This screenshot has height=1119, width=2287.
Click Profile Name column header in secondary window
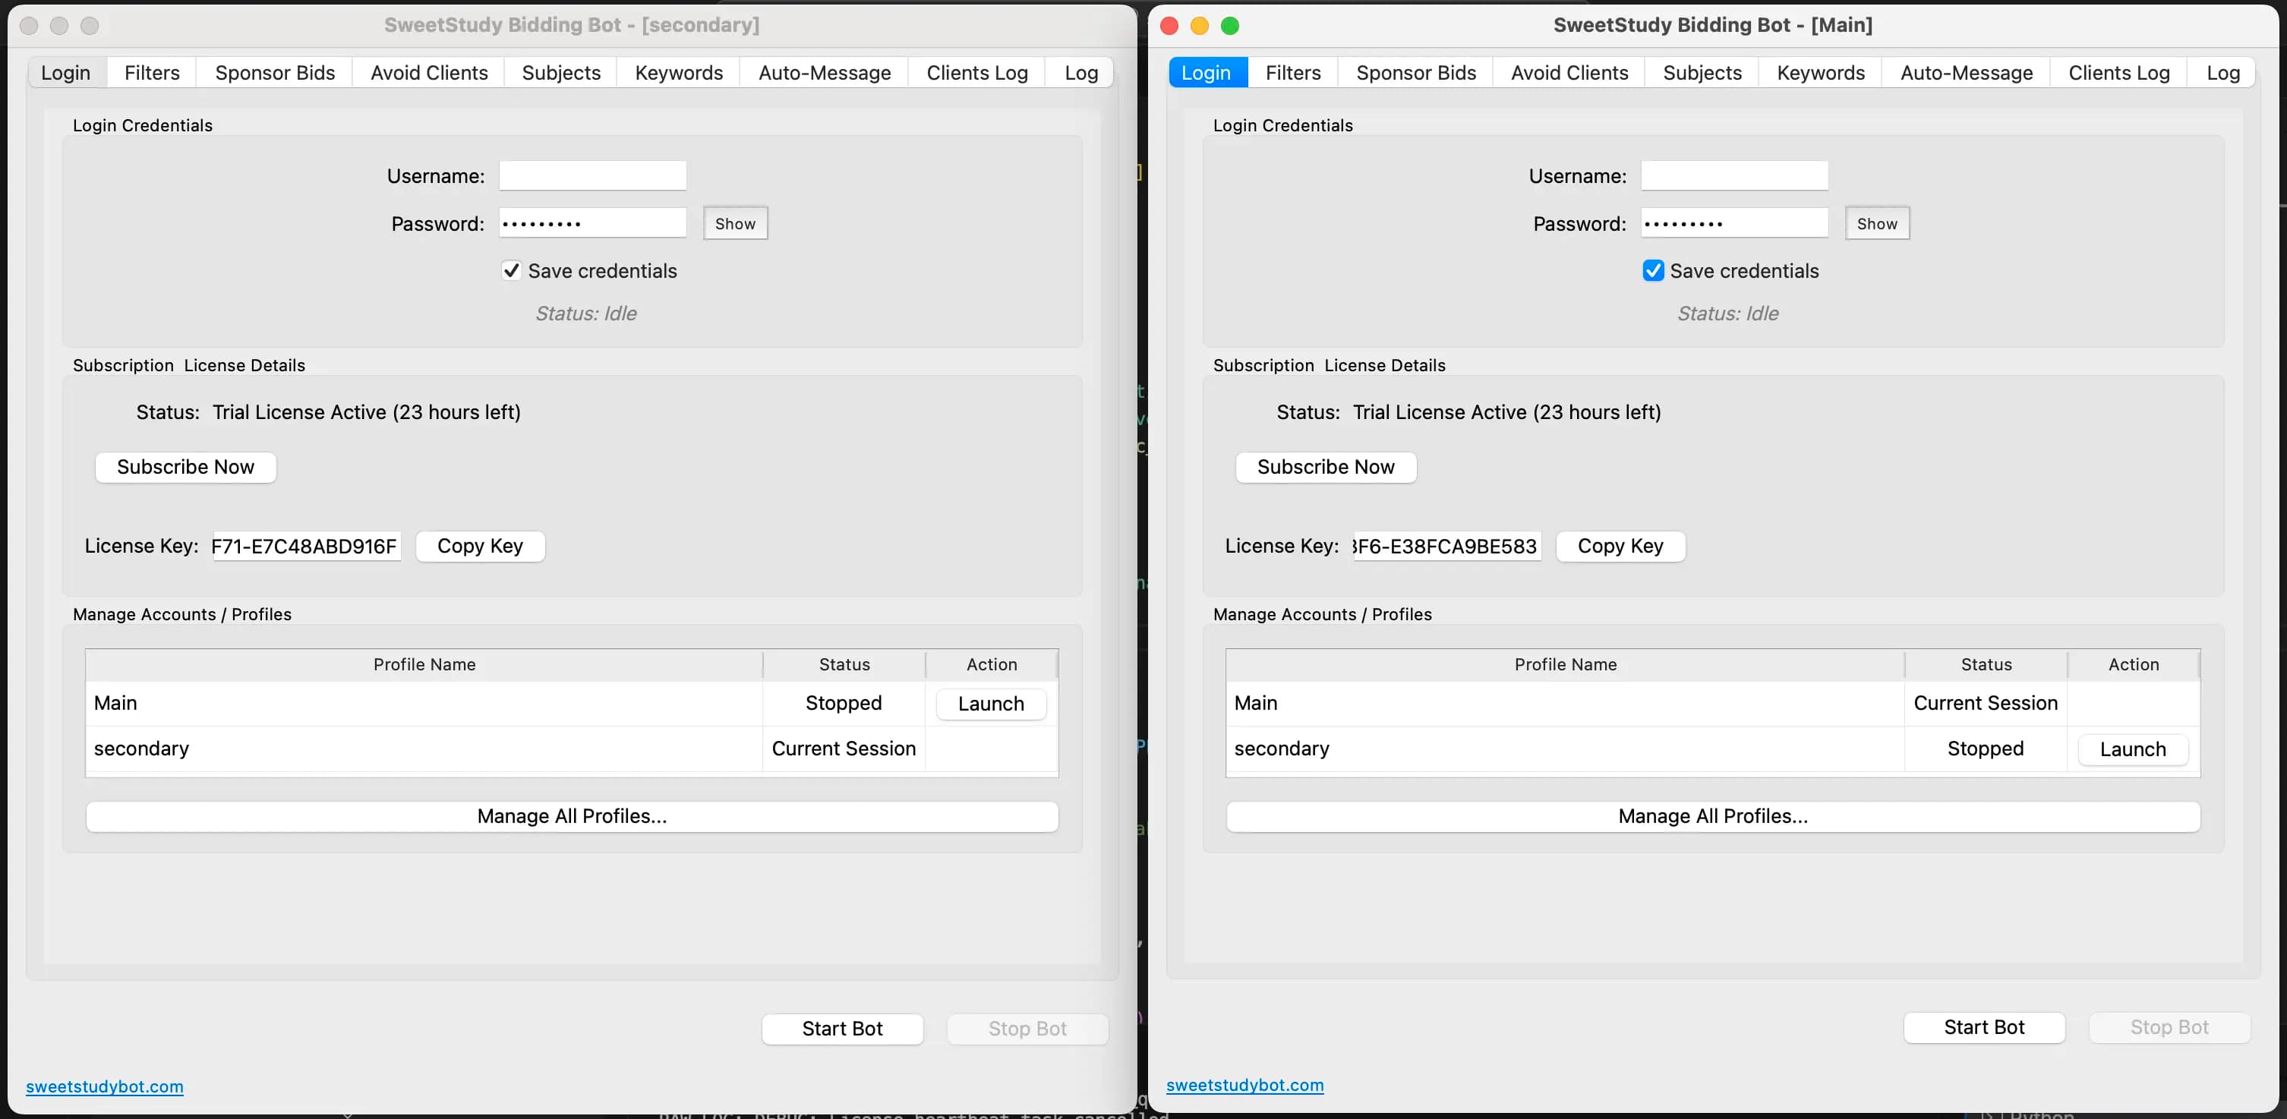pos(424,665)
